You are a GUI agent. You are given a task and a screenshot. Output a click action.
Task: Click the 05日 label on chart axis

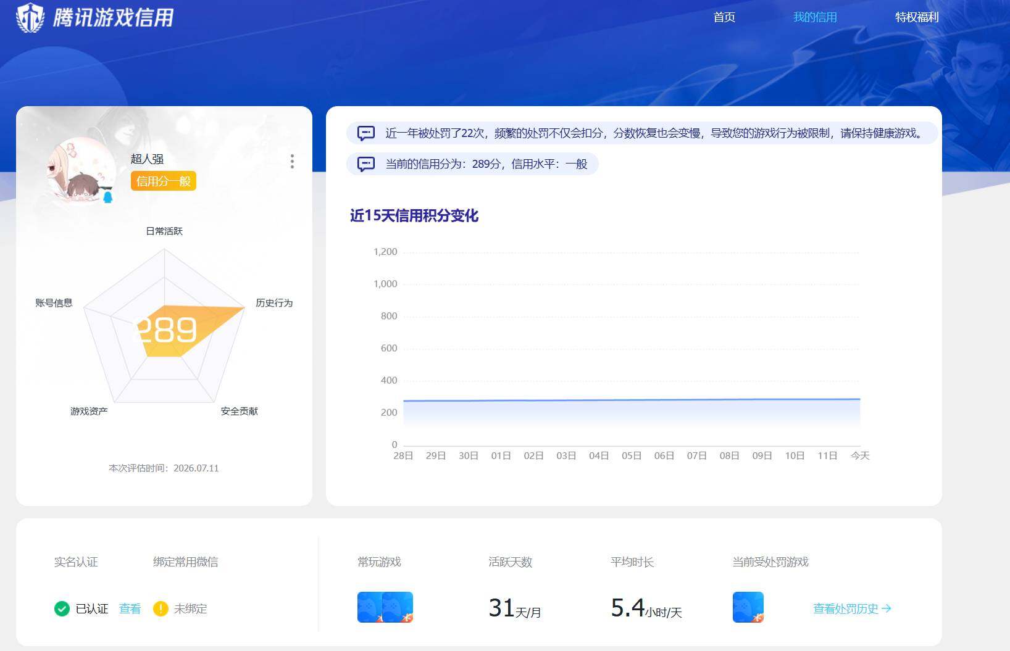click(632, 456)
